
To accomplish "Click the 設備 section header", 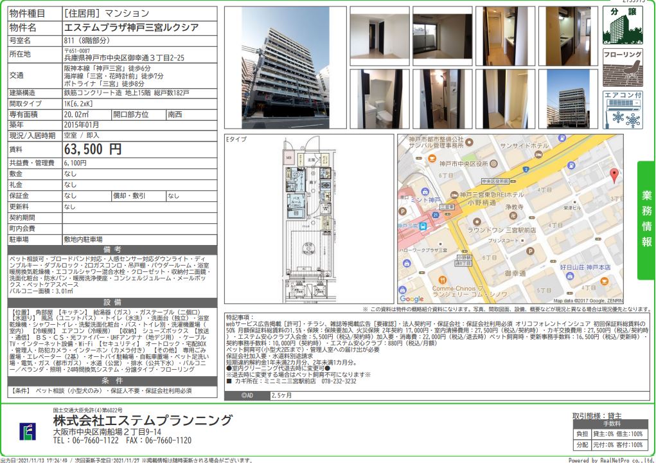I will (x=112, y=303).
